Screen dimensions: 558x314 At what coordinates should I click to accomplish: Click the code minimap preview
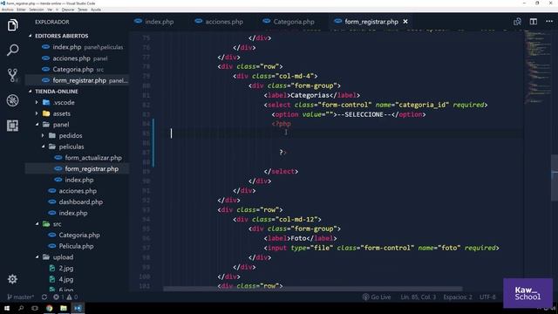pos(538,68)
